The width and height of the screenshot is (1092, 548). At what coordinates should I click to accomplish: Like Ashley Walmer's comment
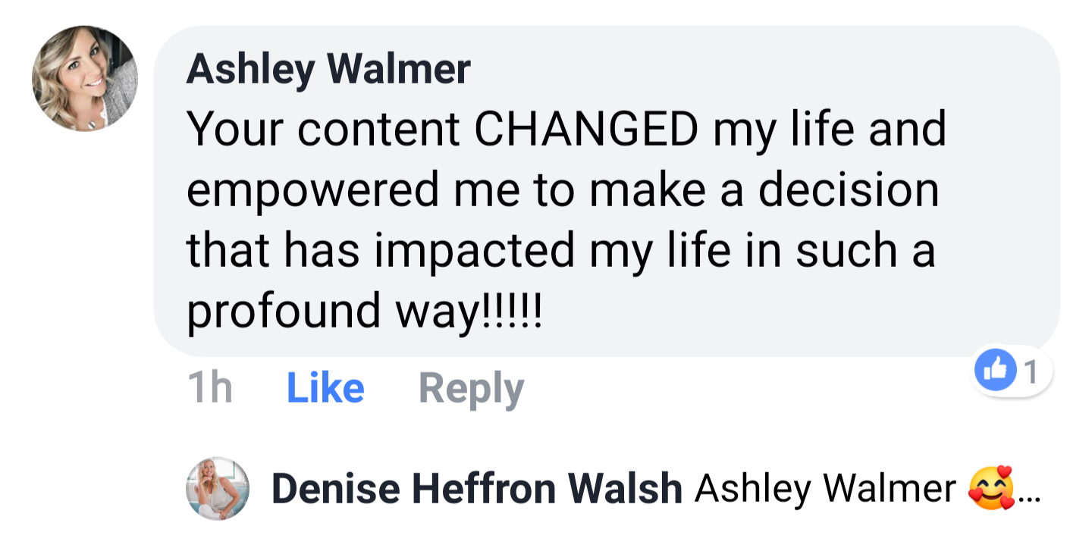(325, 388)
